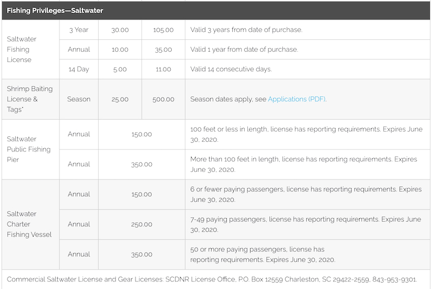Screen dimensions: 432x289
Task: Click the Commercial Saltwater License footer text
Action: (212, 279)
